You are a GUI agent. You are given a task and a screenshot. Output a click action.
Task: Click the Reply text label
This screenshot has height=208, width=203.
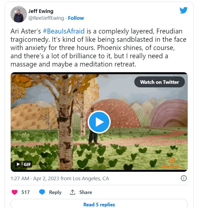point(55,192)
